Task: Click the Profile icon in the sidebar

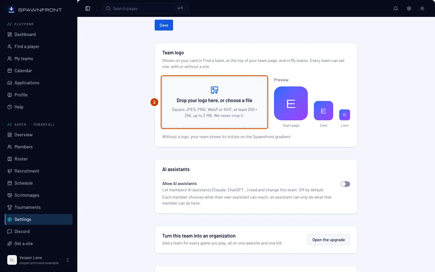Action: coord(10,95)
